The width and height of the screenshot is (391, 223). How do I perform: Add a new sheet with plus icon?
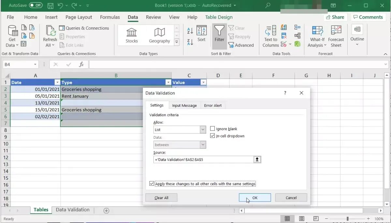pyautogui.click(x=106, y=211)
